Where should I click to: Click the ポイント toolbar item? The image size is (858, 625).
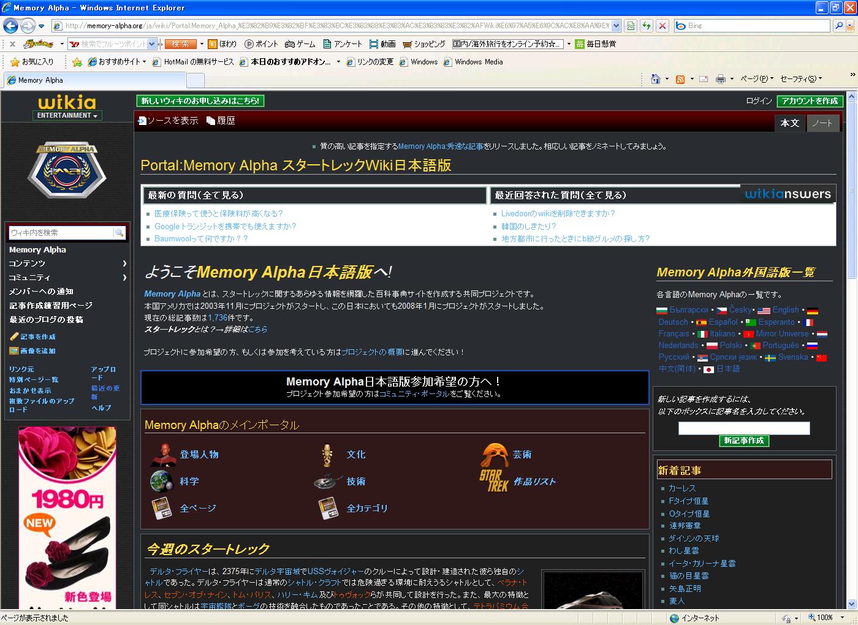(x=261, y=44)
